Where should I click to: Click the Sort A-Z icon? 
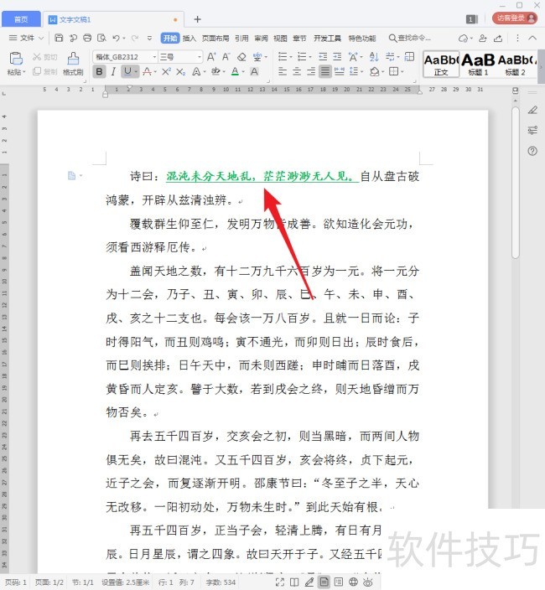pos(374,57)
